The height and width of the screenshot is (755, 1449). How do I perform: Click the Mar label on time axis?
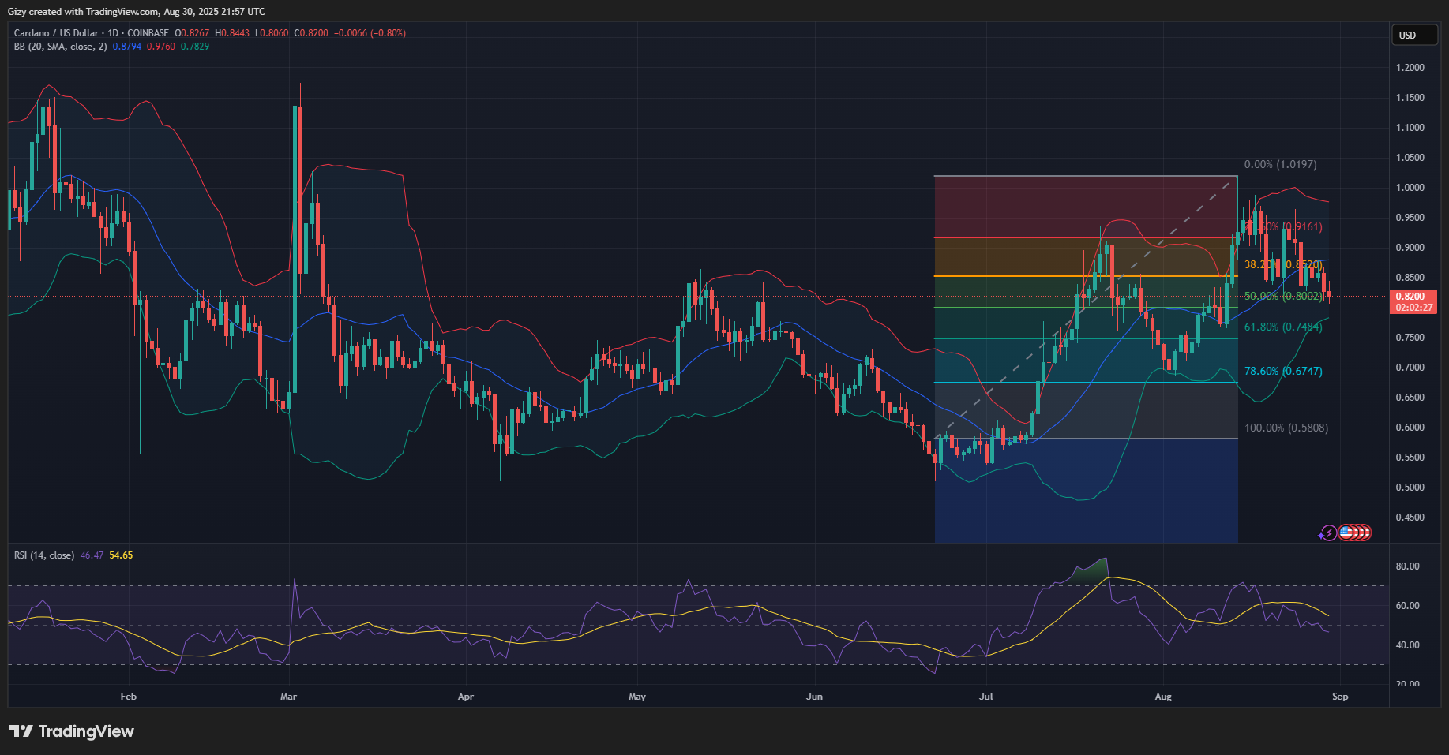(288, 697)
